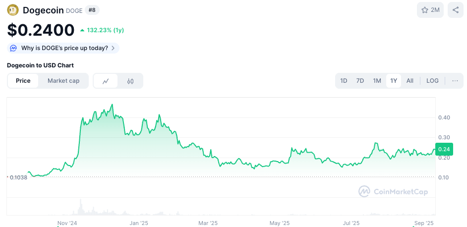This screenshot has height=227, width=467.
Task: Click the 0.1038 starting price label
Action: pos(18,177)
